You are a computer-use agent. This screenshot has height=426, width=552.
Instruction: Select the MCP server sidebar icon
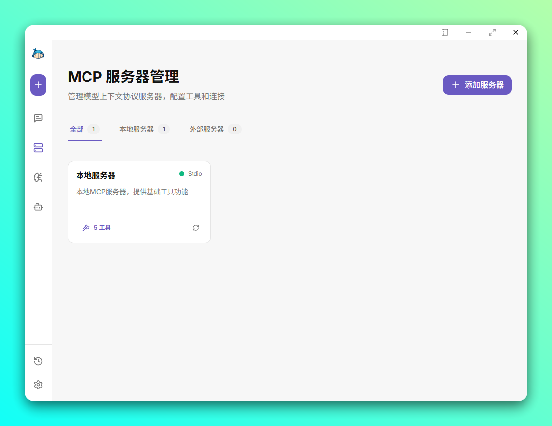click(x=38, y=148)
